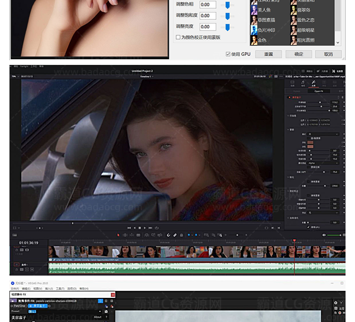Viewport: 355px width, 322px height.
Task: Click blade edit mode icon in timeline toolbar
Action: pos(138,235)
